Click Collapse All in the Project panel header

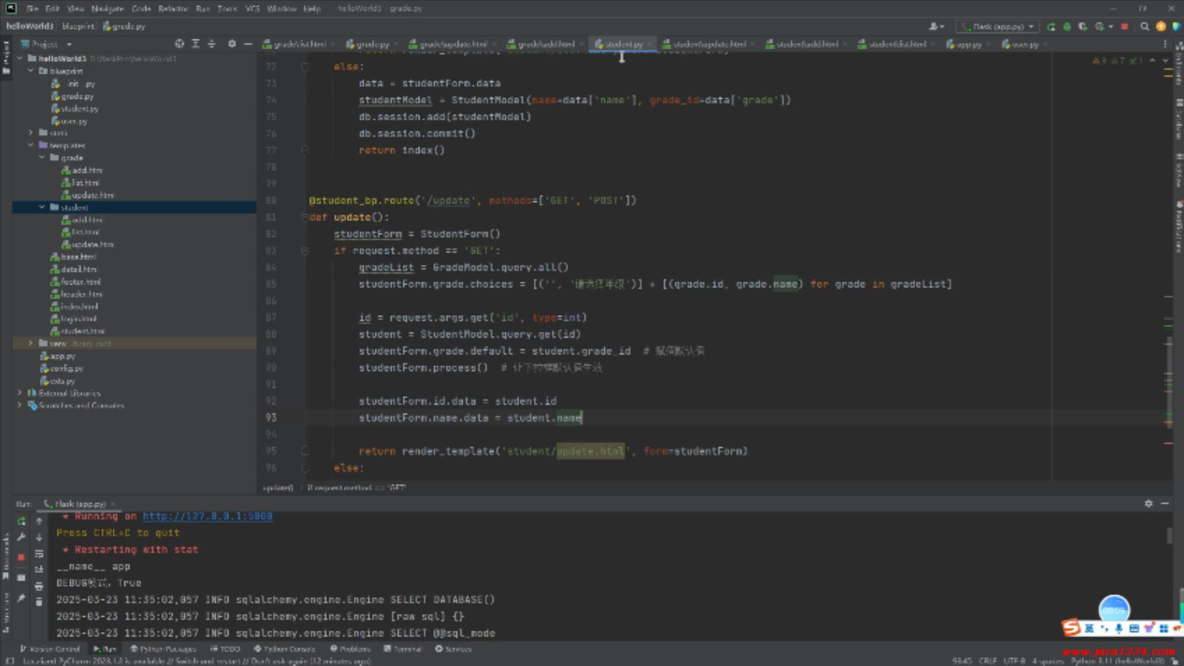(x=212, y=44)
